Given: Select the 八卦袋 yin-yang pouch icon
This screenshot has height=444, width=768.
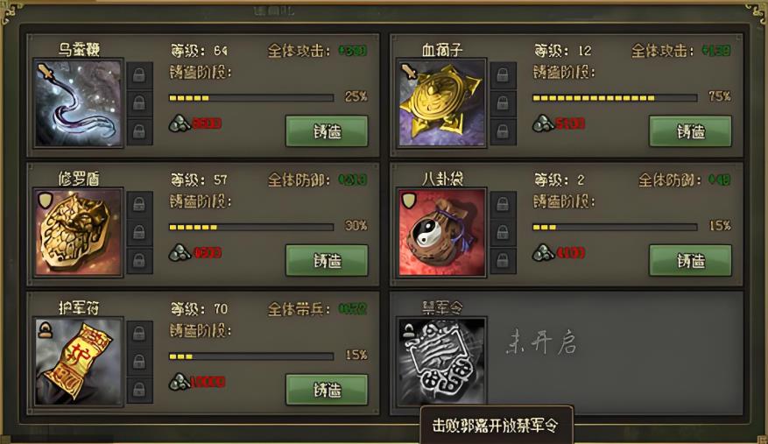Looking at the screenshot, I should click(x=441, y=232).
